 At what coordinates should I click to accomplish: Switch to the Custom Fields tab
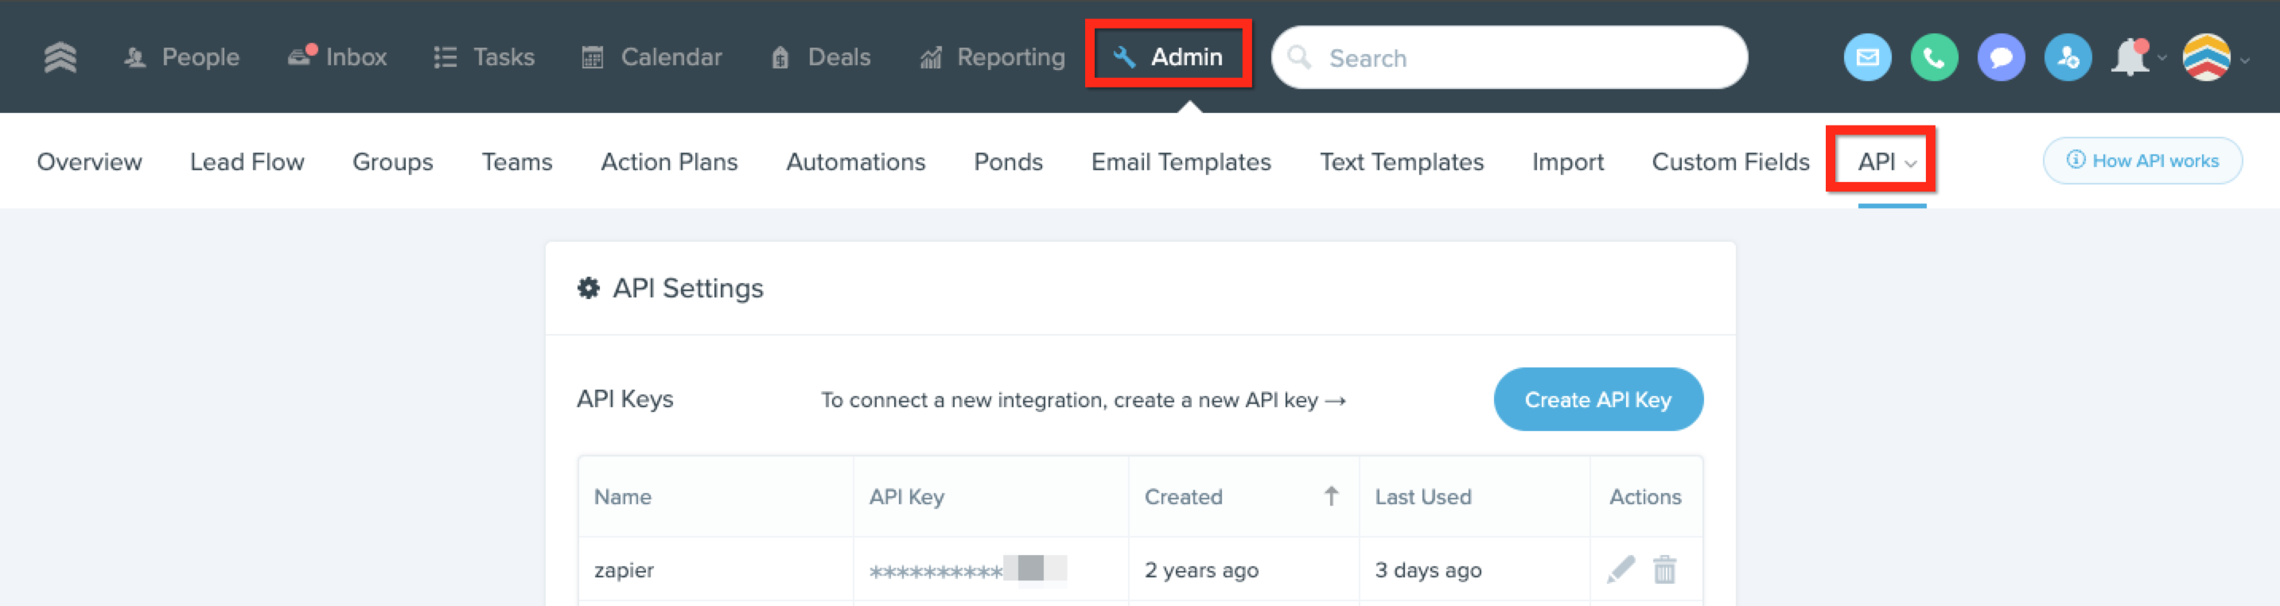click(1730, 162)
